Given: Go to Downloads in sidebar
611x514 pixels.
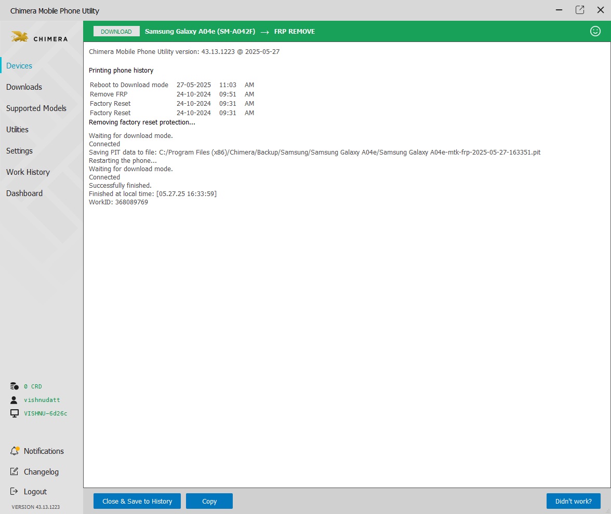Looking at the screenshot, I should [x=24, y=87].
